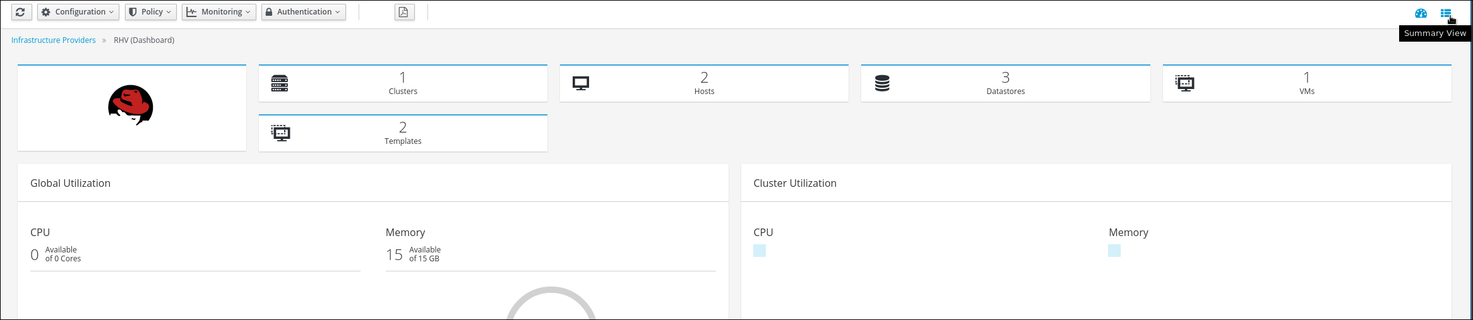
Task: Click the Cluster CPU heatmap square
Action: pyautogui.click(x=760, y=251)
